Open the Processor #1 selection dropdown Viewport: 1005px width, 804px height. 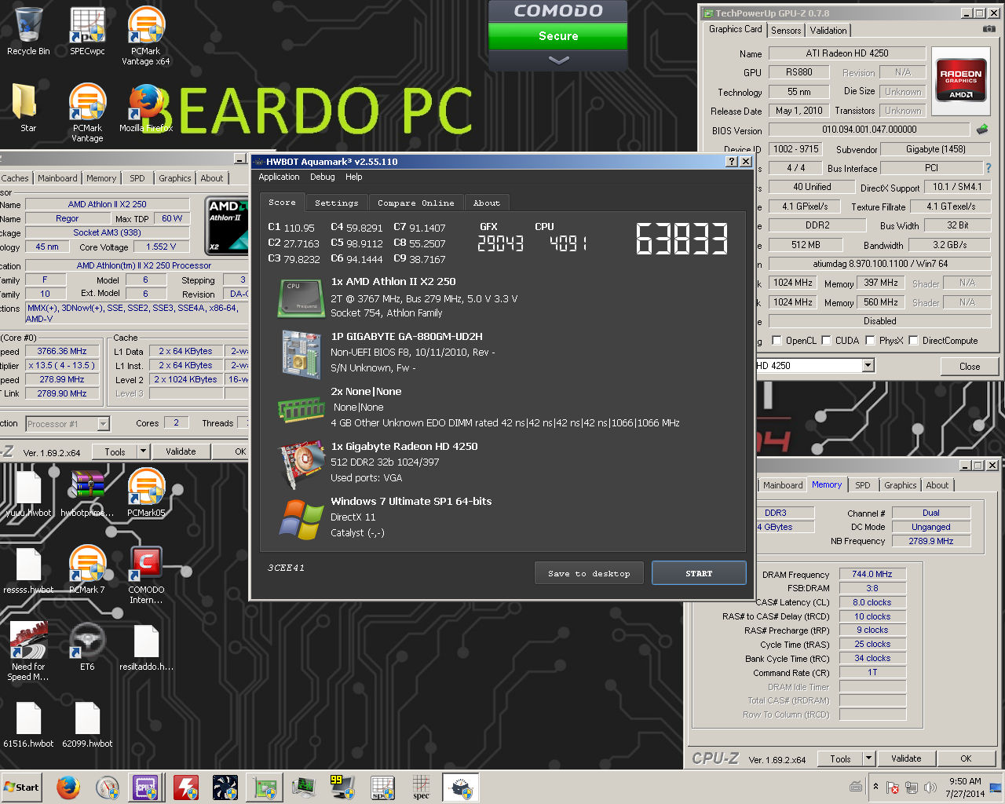pos(103,424)
